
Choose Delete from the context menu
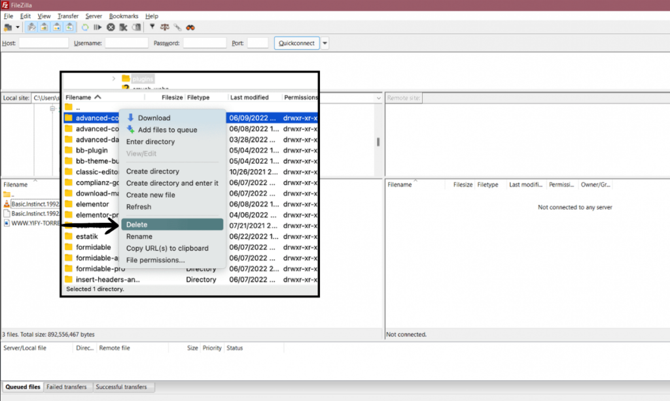pos(137,225)
